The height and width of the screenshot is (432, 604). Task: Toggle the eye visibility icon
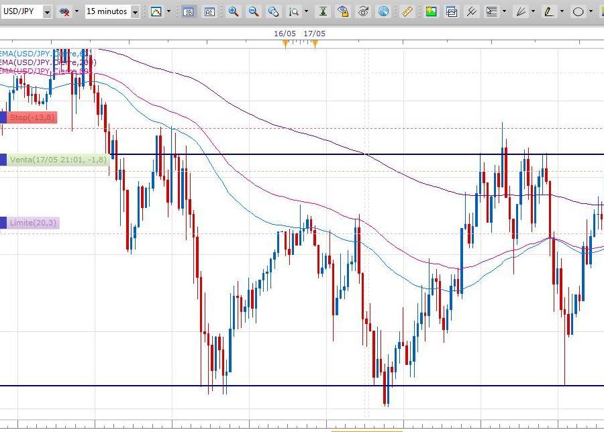(x=363, y=11)
